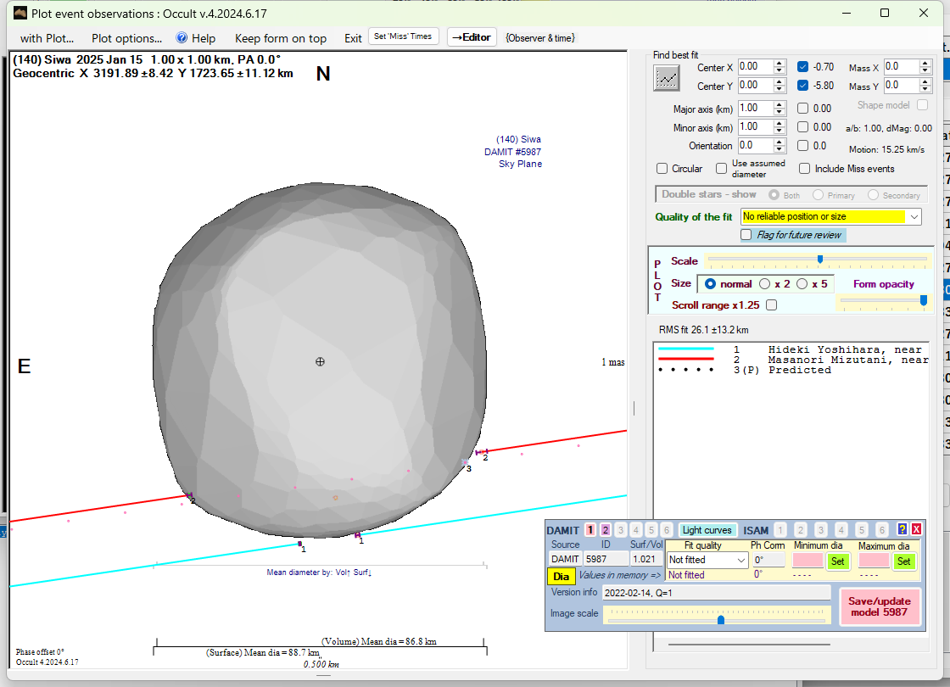
Task: Select DAMIT model number 1
Action: pyautogui.click(x=590, y=530)
